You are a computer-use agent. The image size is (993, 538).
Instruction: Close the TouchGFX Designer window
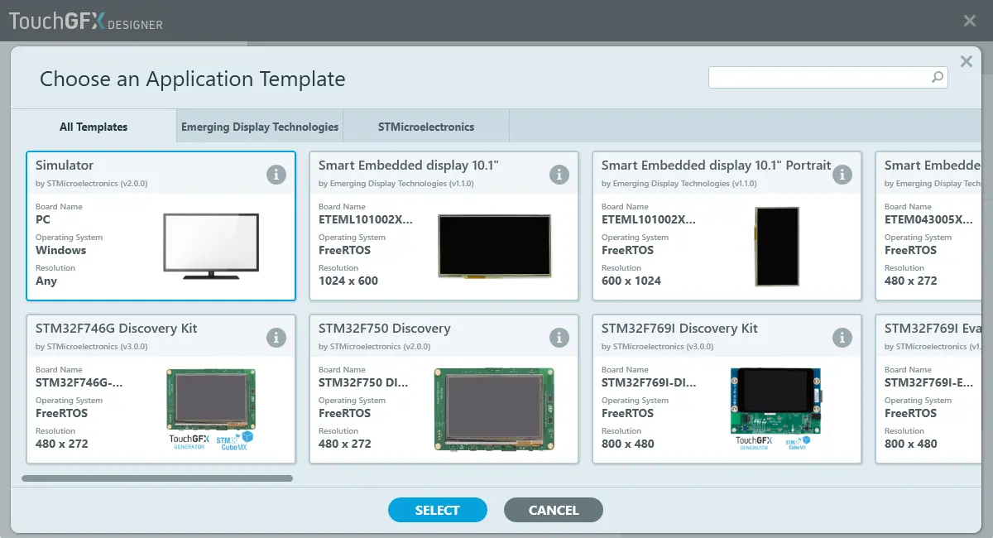click(x=970, y=21)
